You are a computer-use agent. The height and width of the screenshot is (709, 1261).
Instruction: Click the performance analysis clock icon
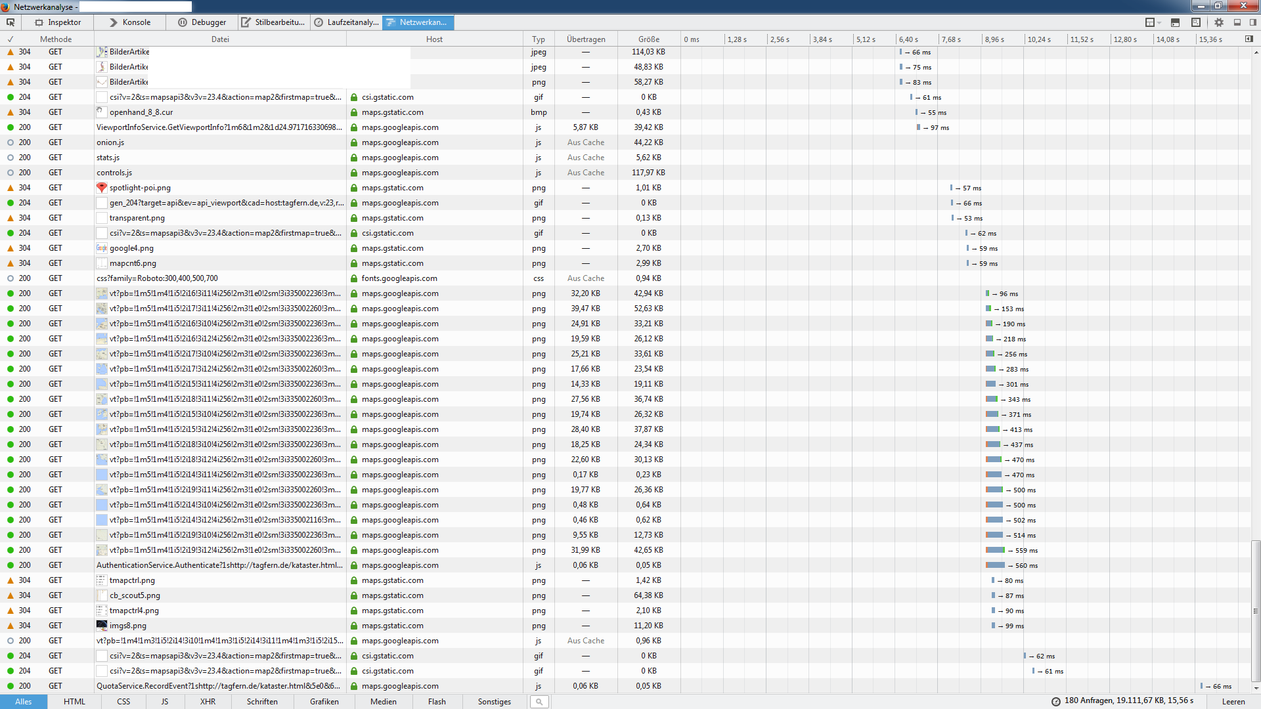pos(1056,702)
